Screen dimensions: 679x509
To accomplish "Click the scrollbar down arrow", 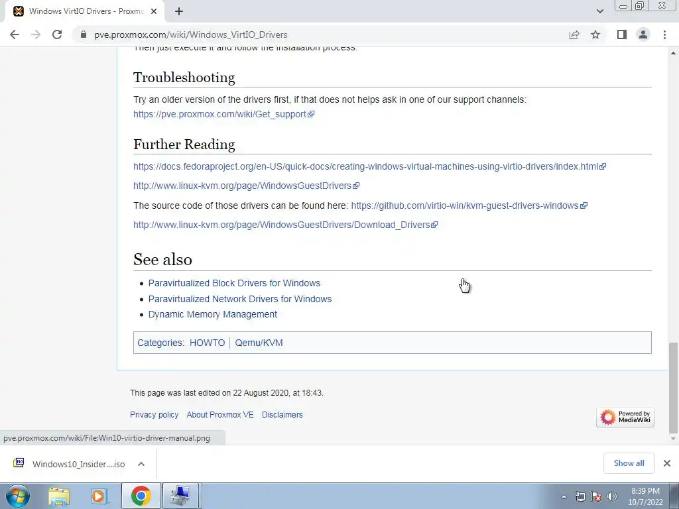I will click(x=673, y=439).
